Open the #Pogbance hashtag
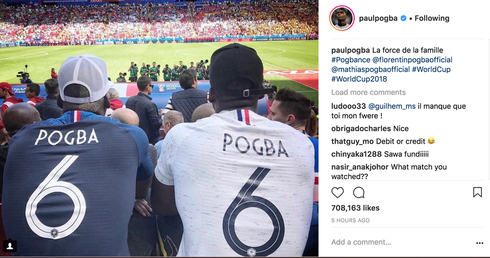490x258 pixels. pyautogui.click(x=351, y=60)
